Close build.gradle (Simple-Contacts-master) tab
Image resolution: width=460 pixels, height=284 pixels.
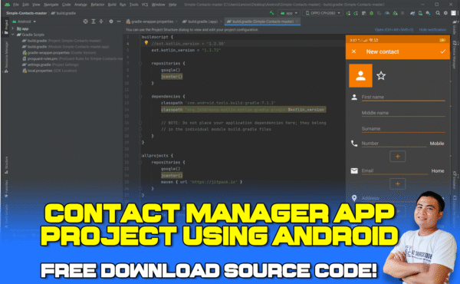click(x=297, y=21)
